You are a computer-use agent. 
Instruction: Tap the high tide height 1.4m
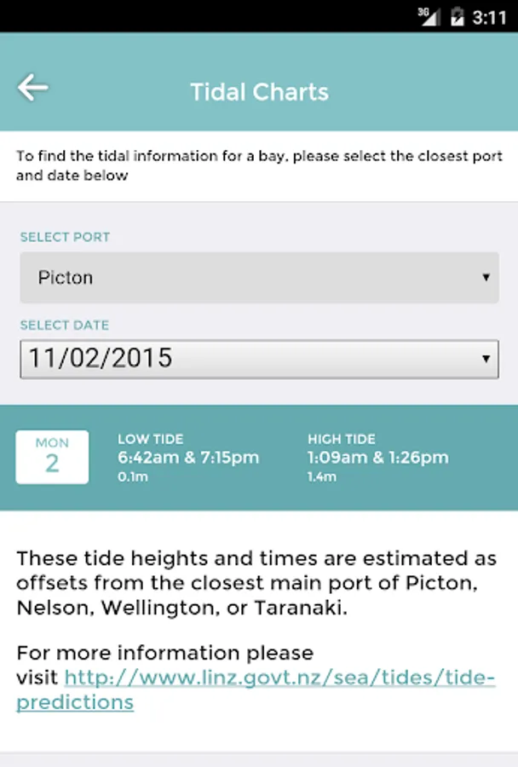pyautogui.click(x=322, y=476)
